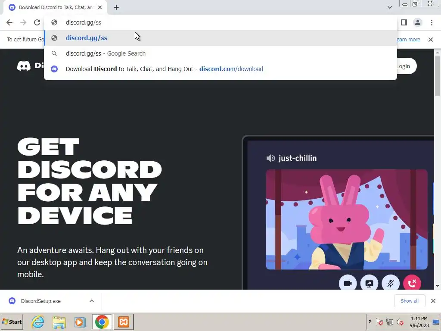Click the show desktop icon in tray
Image resolution: width=441 pixels, height=331 pixels.
coord(436,322)
